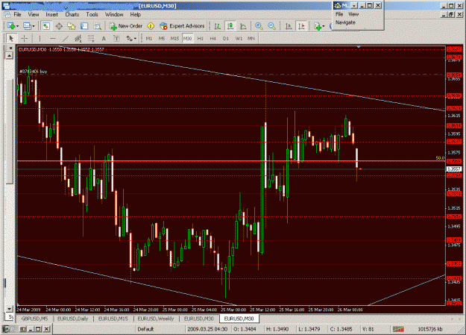Open the Insert menu
Screen dimensions: 466x335
coord(52,14)
